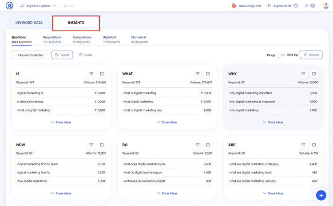
Task: Open the list icon on DO card
Action: 197,145
